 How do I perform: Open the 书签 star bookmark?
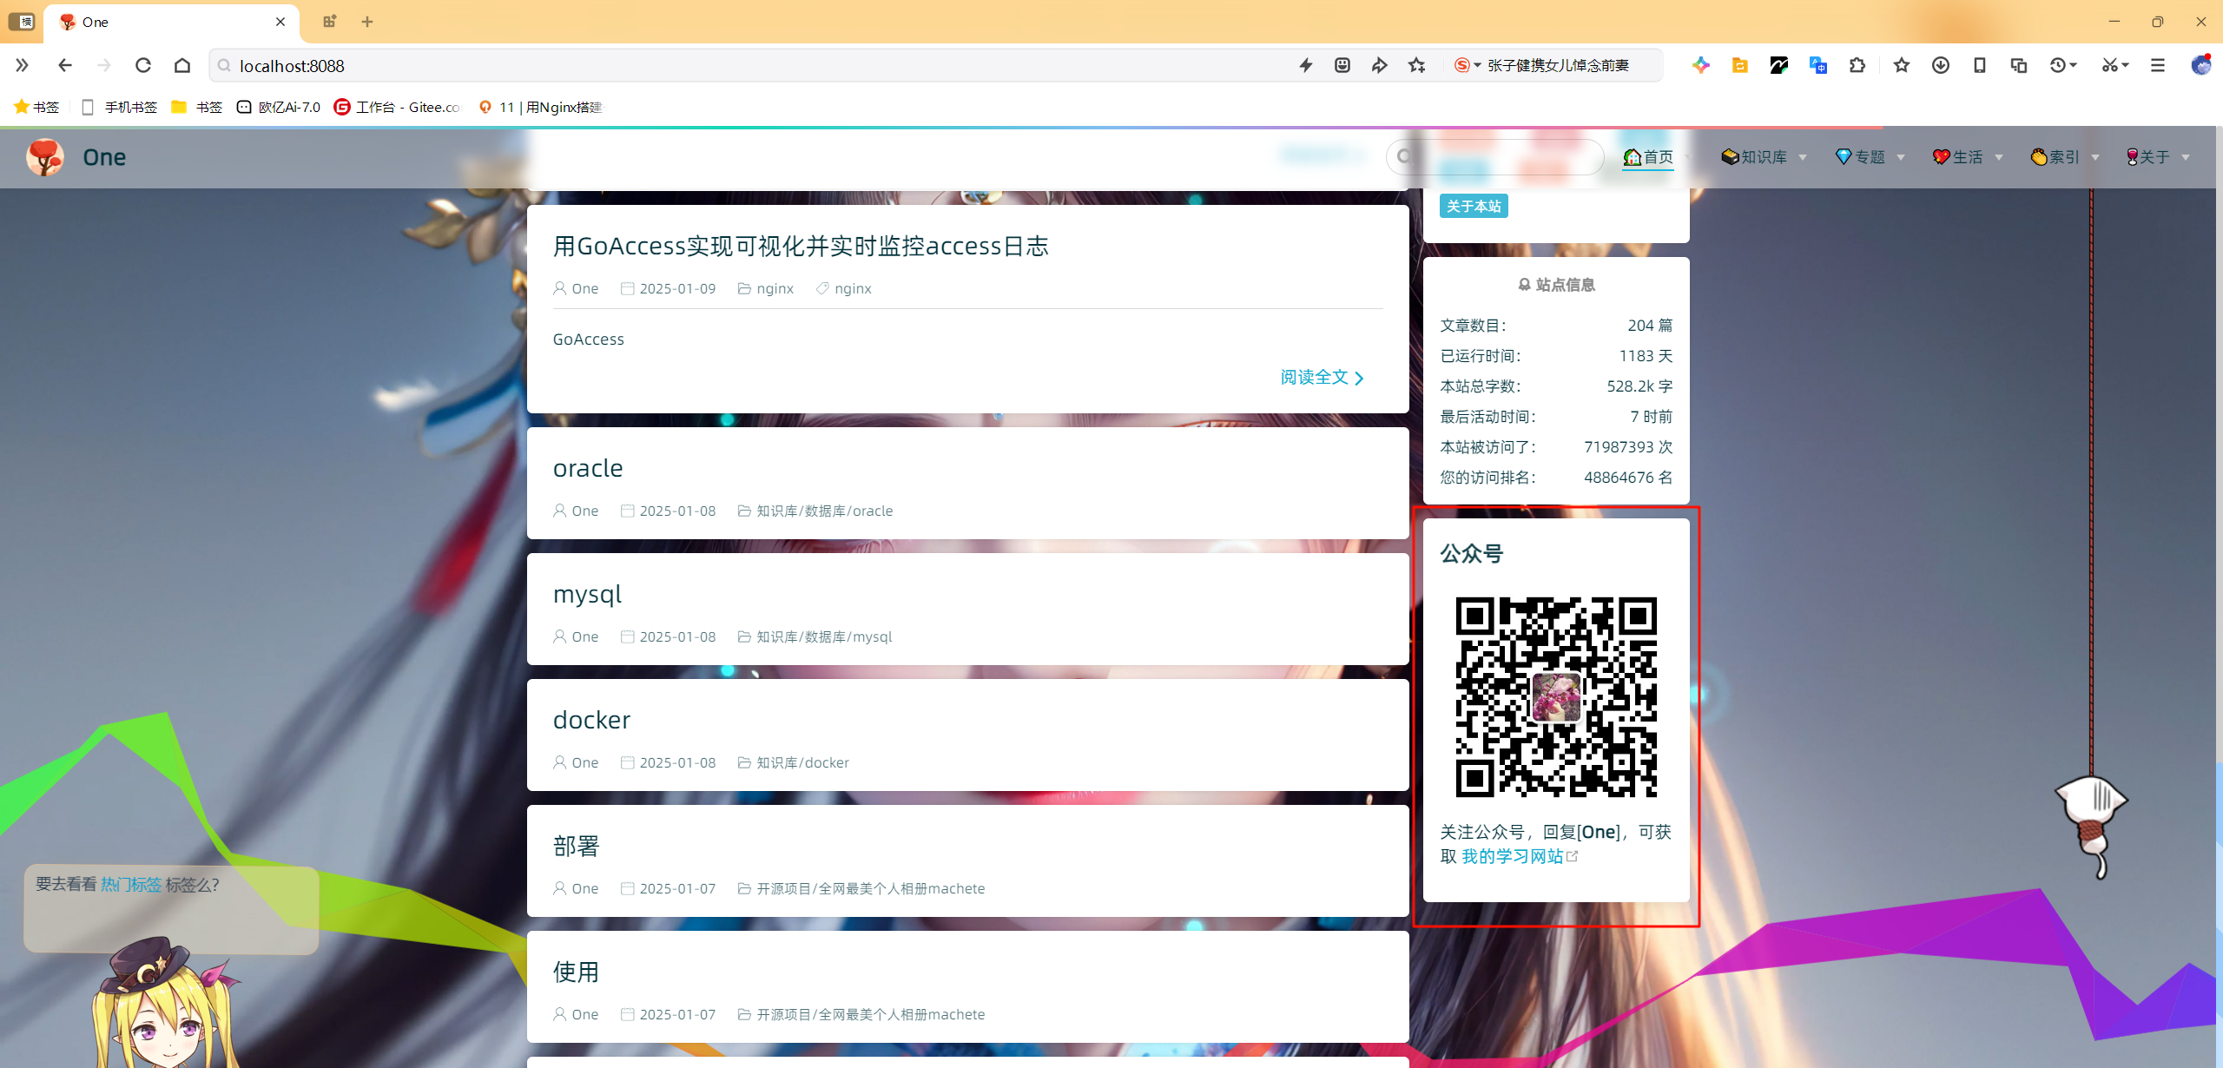36,107
